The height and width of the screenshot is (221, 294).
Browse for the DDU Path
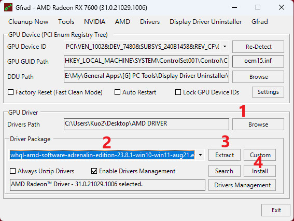(258, 77)
